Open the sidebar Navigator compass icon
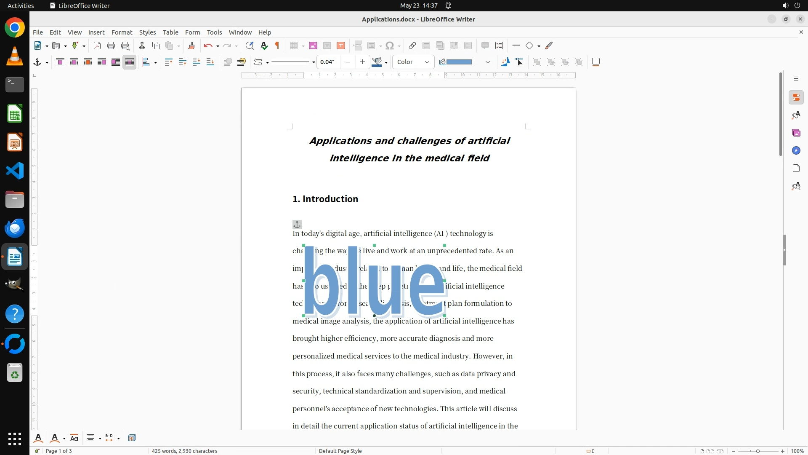808x455 pixels. click(796, 151)
